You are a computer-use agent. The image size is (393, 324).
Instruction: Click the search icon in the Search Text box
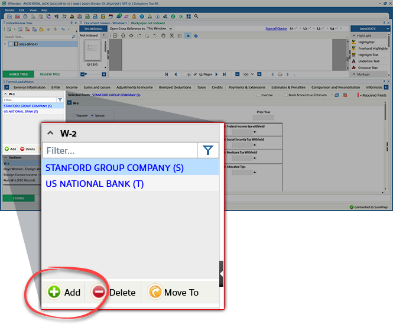point(73,37)
